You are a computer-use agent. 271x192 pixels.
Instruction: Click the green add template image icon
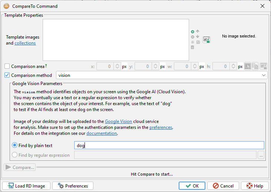point(192,32)
